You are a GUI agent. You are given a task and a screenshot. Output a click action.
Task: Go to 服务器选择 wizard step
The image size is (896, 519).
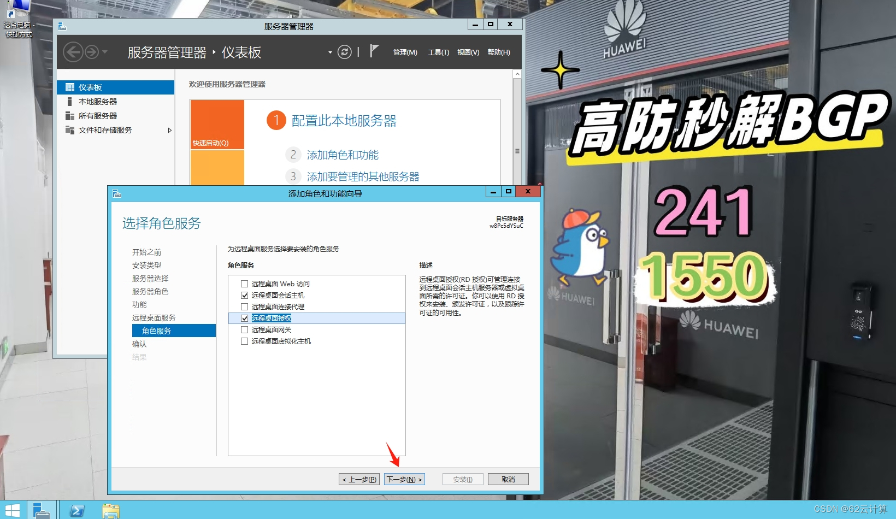pos(150,279)
